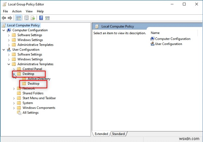Select User Configuration text in right pane list
This screenshot has width=203, height=142.
168,44
